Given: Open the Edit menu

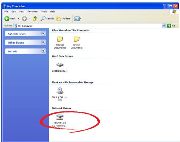Looking at the screenshot, I should click(x=13, y=12).
